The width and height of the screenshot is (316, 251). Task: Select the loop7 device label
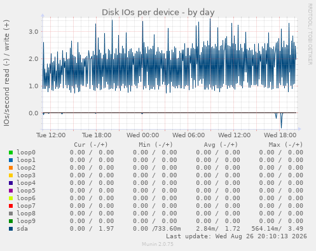click(x=26, y=206)
